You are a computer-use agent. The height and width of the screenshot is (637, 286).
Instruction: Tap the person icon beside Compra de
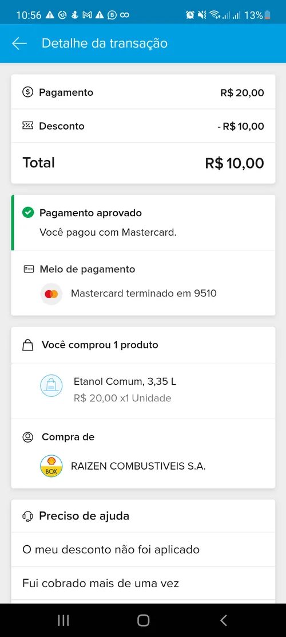(27, 437)
